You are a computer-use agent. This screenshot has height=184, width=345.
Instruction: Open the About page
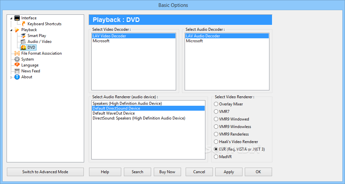(x=27, y=77)
